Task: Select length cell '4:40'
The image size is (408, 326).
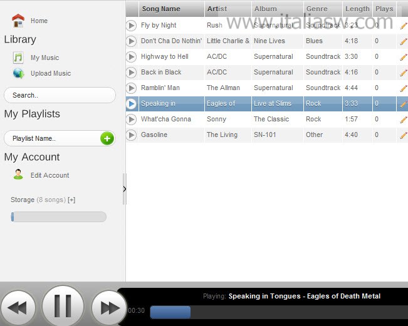Action: [x=357, y=135]
